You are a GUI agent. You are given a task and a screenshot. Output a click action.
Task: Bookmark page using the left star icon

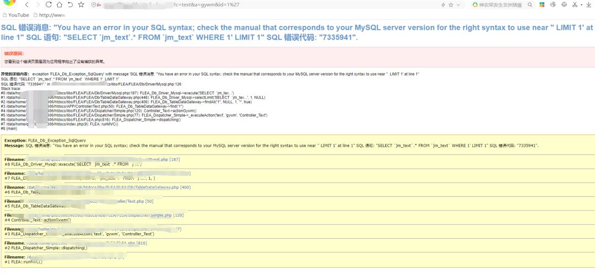click(81, 5)
